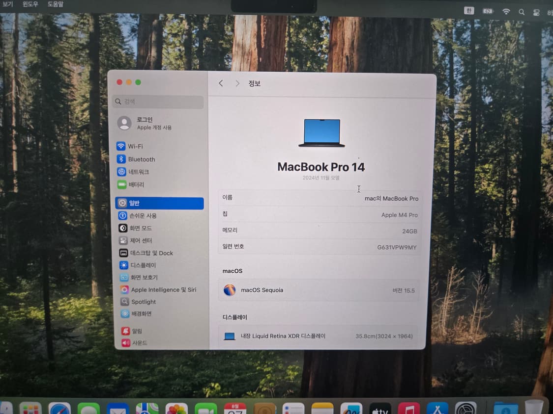Open Notes from the Dock
The width and height of the screenshot is (553, 414).
322,409
